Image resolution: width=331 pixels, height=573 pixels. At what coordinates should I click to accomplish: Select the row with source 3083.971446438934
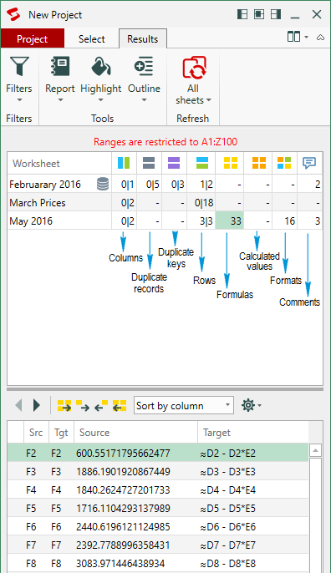coord(158,563)
